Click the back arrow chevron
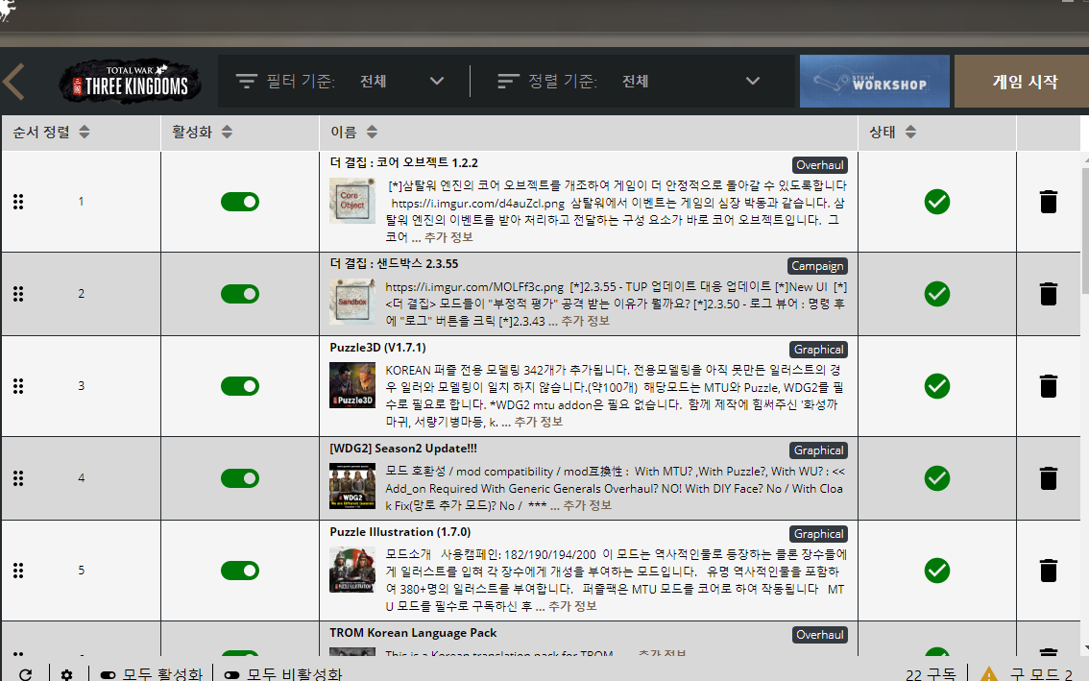This screenshot has height=681, width=1089. pyautogui.click(x=13, y=82)
